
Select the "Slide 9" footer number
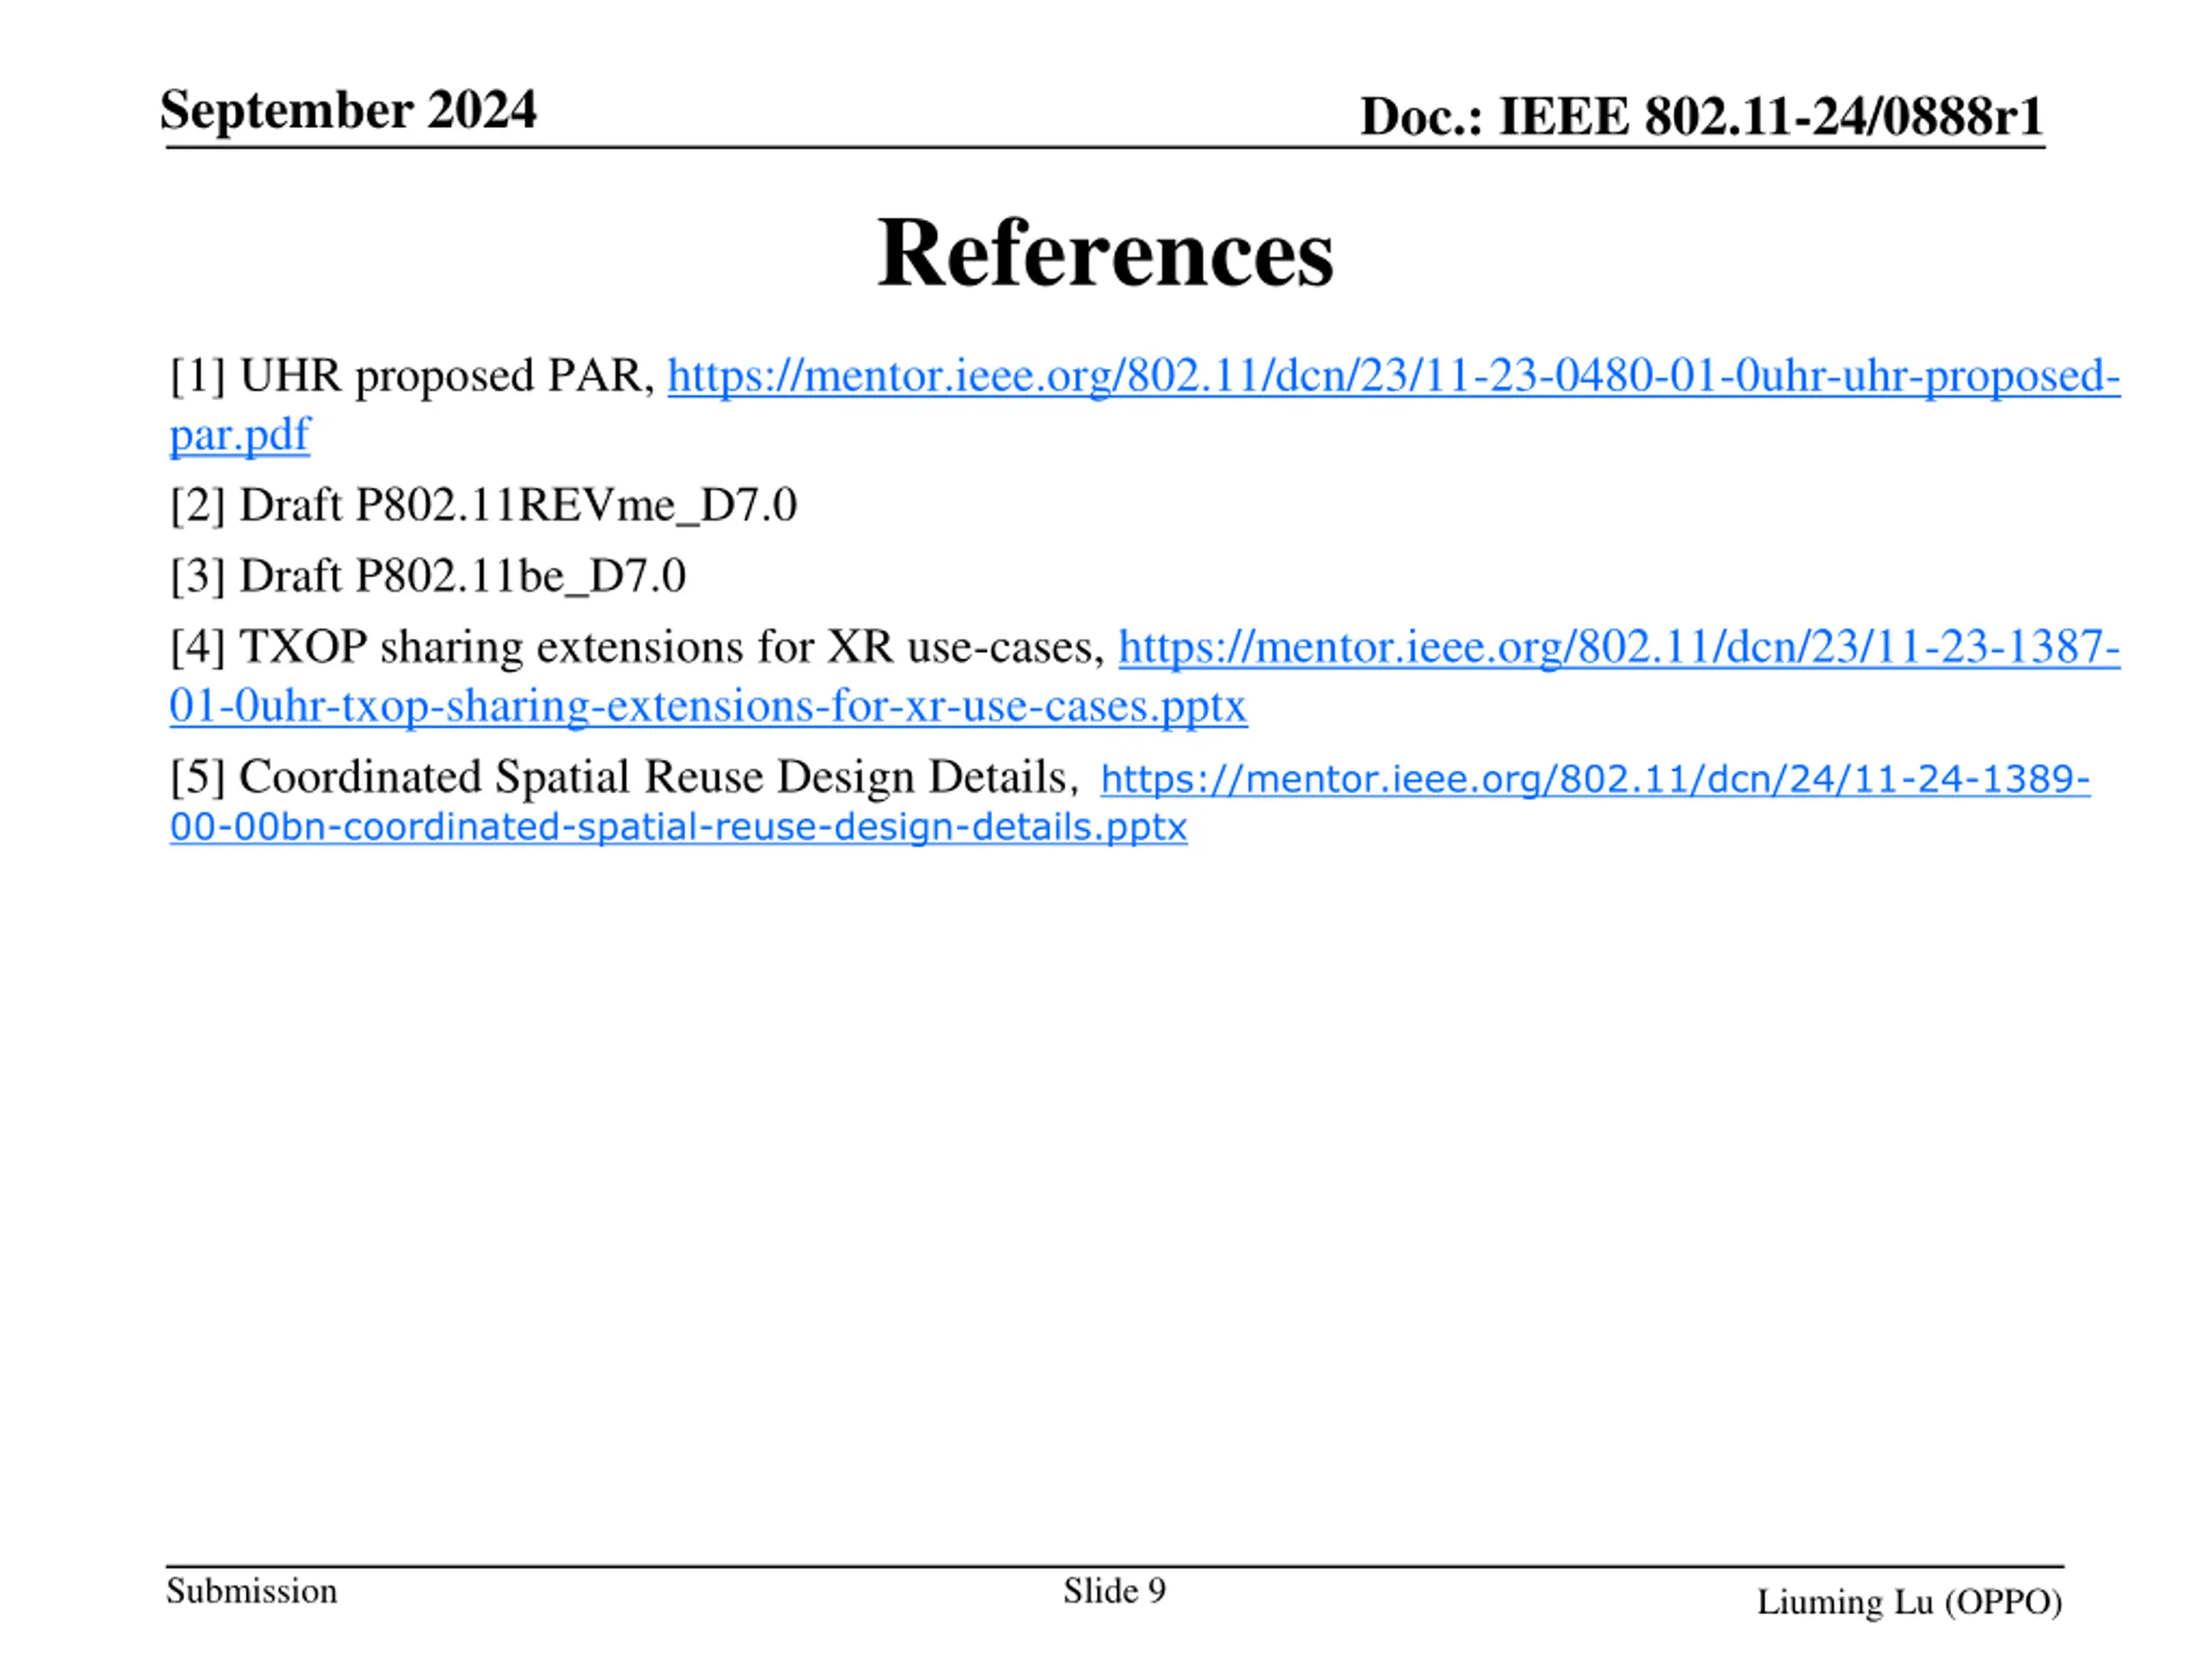tap(1114, 1590)
